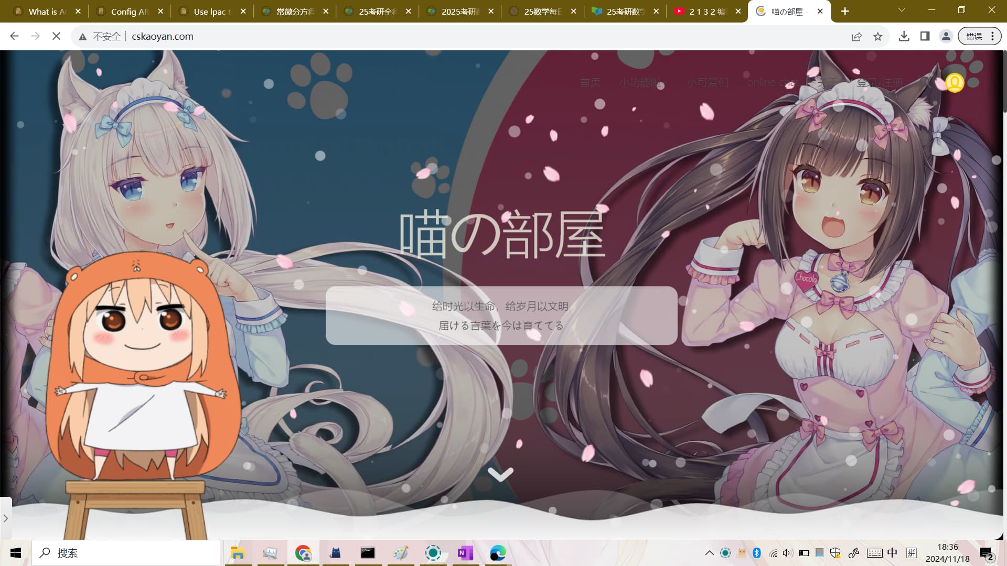The image size is (1007, 566).
Task: Open the 登录/注册 login link
Action: pyautogui.click(x=880, y=82)
